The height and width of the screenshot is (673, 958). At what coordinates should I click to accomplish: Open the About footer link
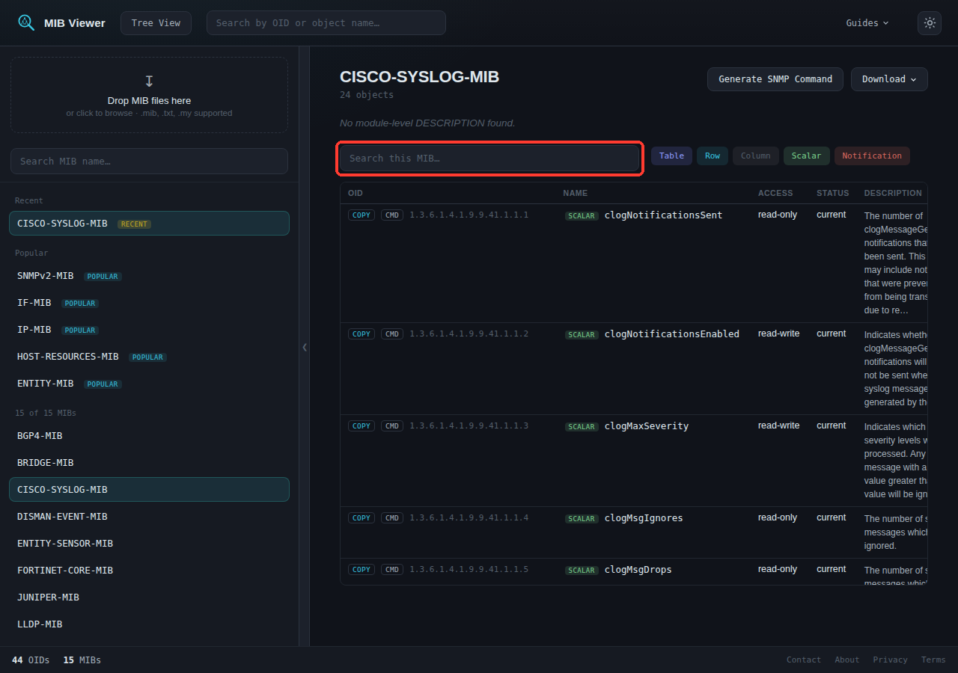[847, 660]
